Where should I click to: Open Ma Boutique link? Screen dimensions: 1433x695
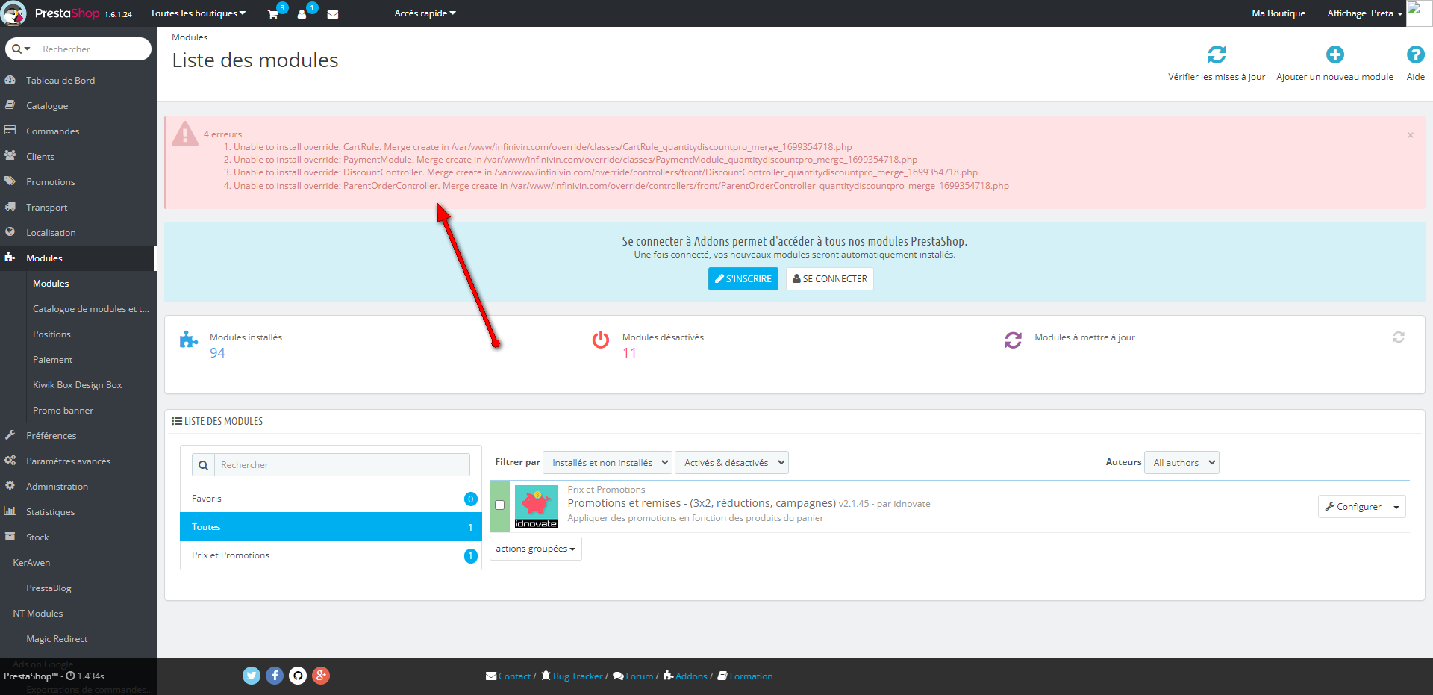[1279, 13]
